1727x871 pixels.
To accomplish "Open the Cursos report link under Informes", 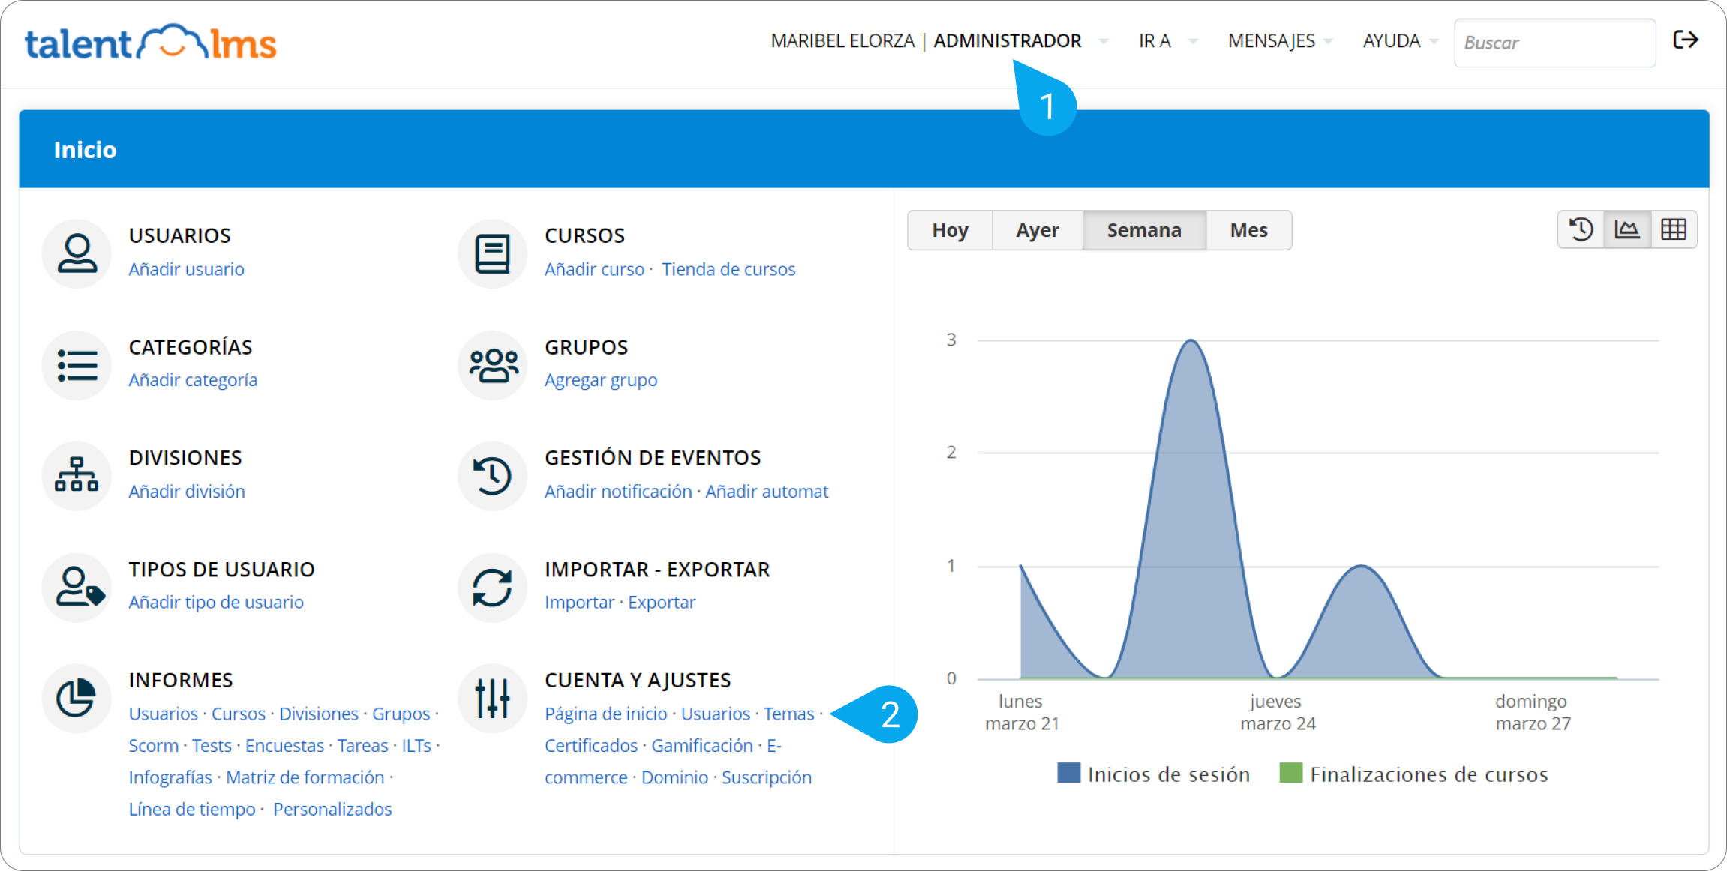I will point(239,714).
